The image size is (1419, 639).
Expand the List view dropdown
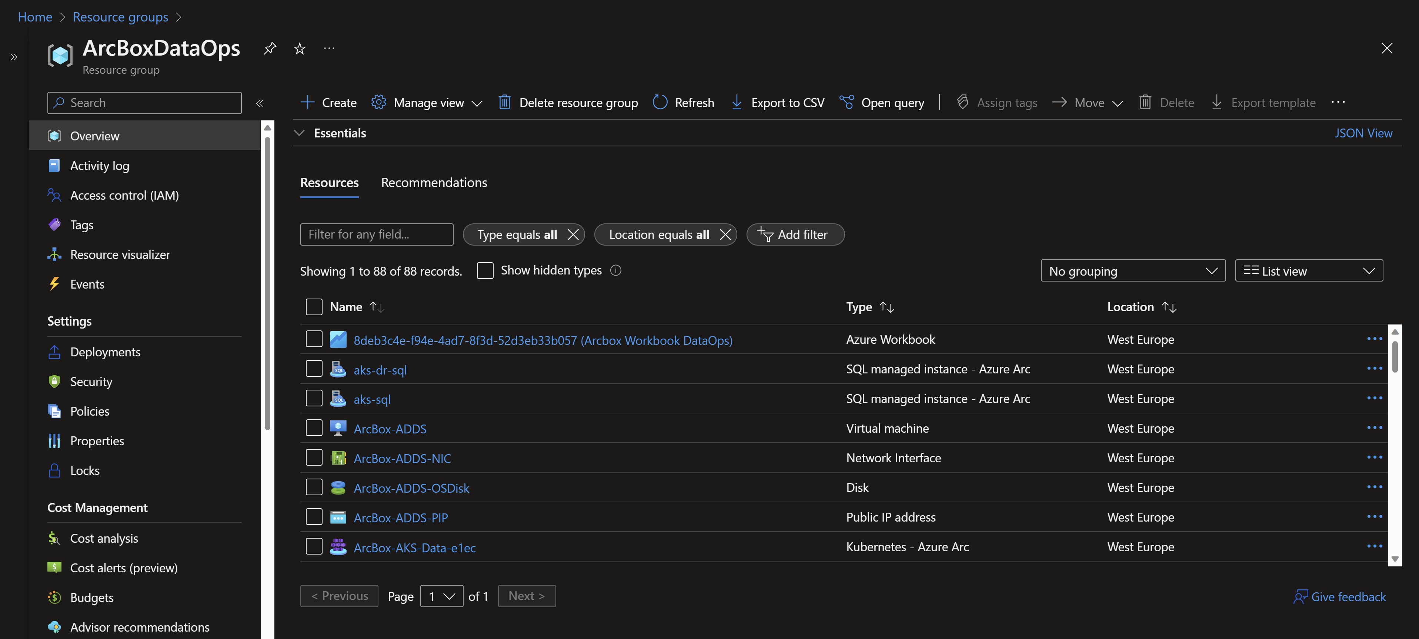[x=1308, y=271]
